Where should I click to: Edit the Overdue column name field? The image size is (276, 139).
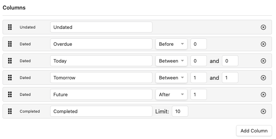click(101, 44)
